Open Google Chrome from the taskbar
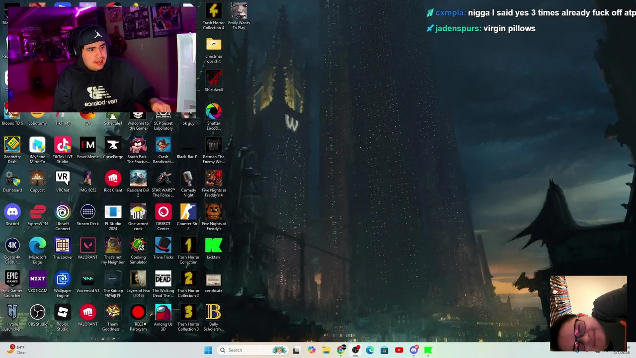 coord(341,350)
